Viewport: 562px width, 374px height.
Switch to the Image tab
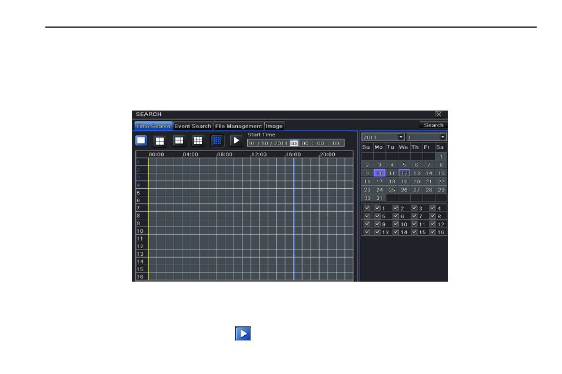pyautogui.click(x=274, y=126)
